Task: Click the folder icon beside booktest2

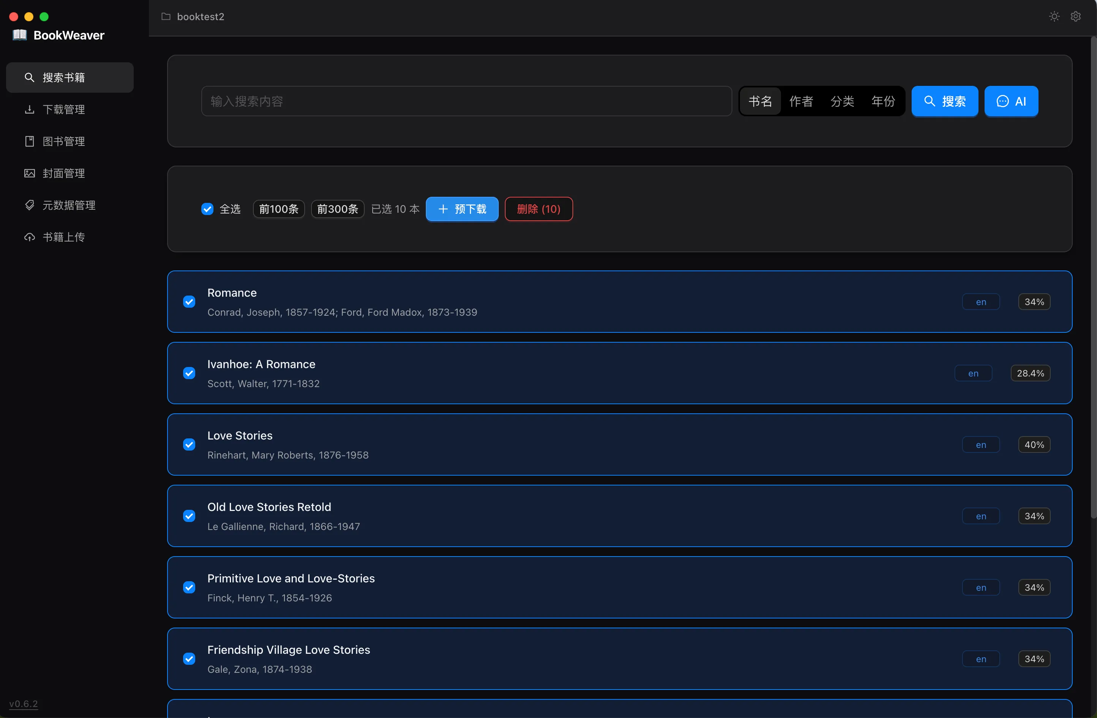Action: tap(166, 17)
